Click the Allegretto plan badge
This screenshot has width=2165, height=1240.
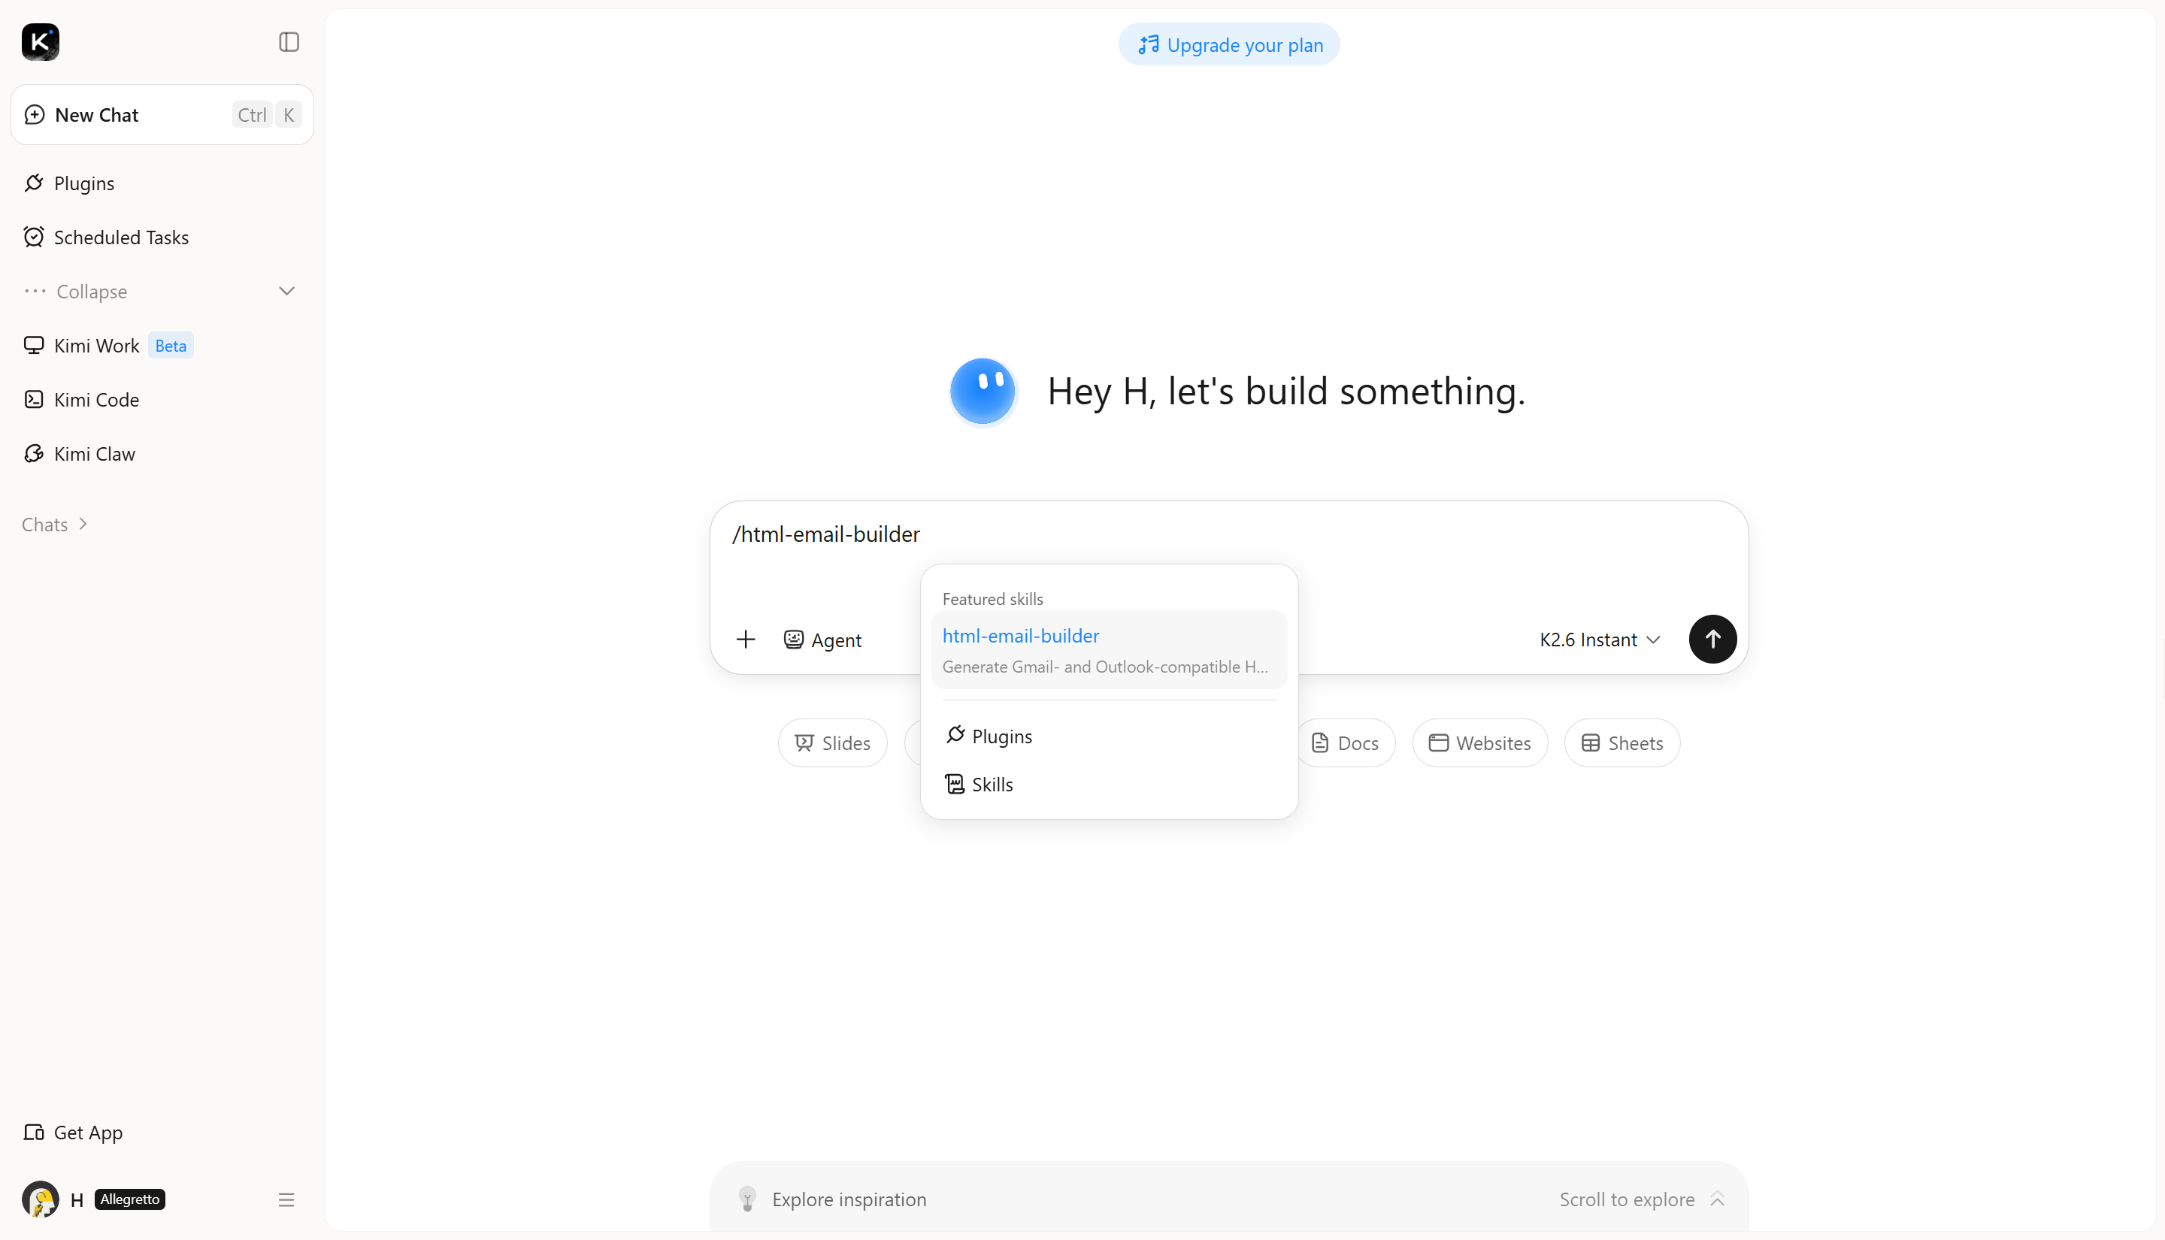[129, 1200]
